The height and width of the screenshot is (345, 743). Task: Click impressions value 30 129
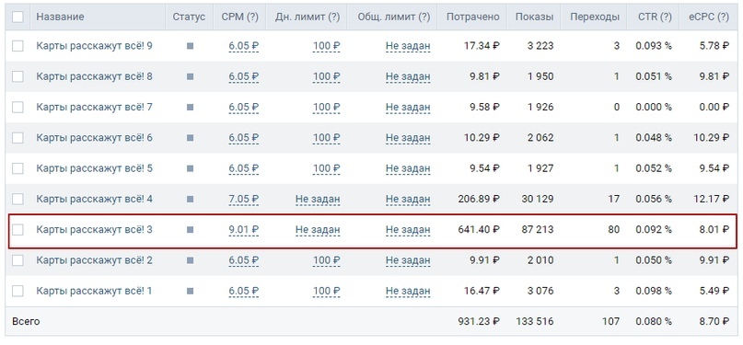[x=538, y=200]
